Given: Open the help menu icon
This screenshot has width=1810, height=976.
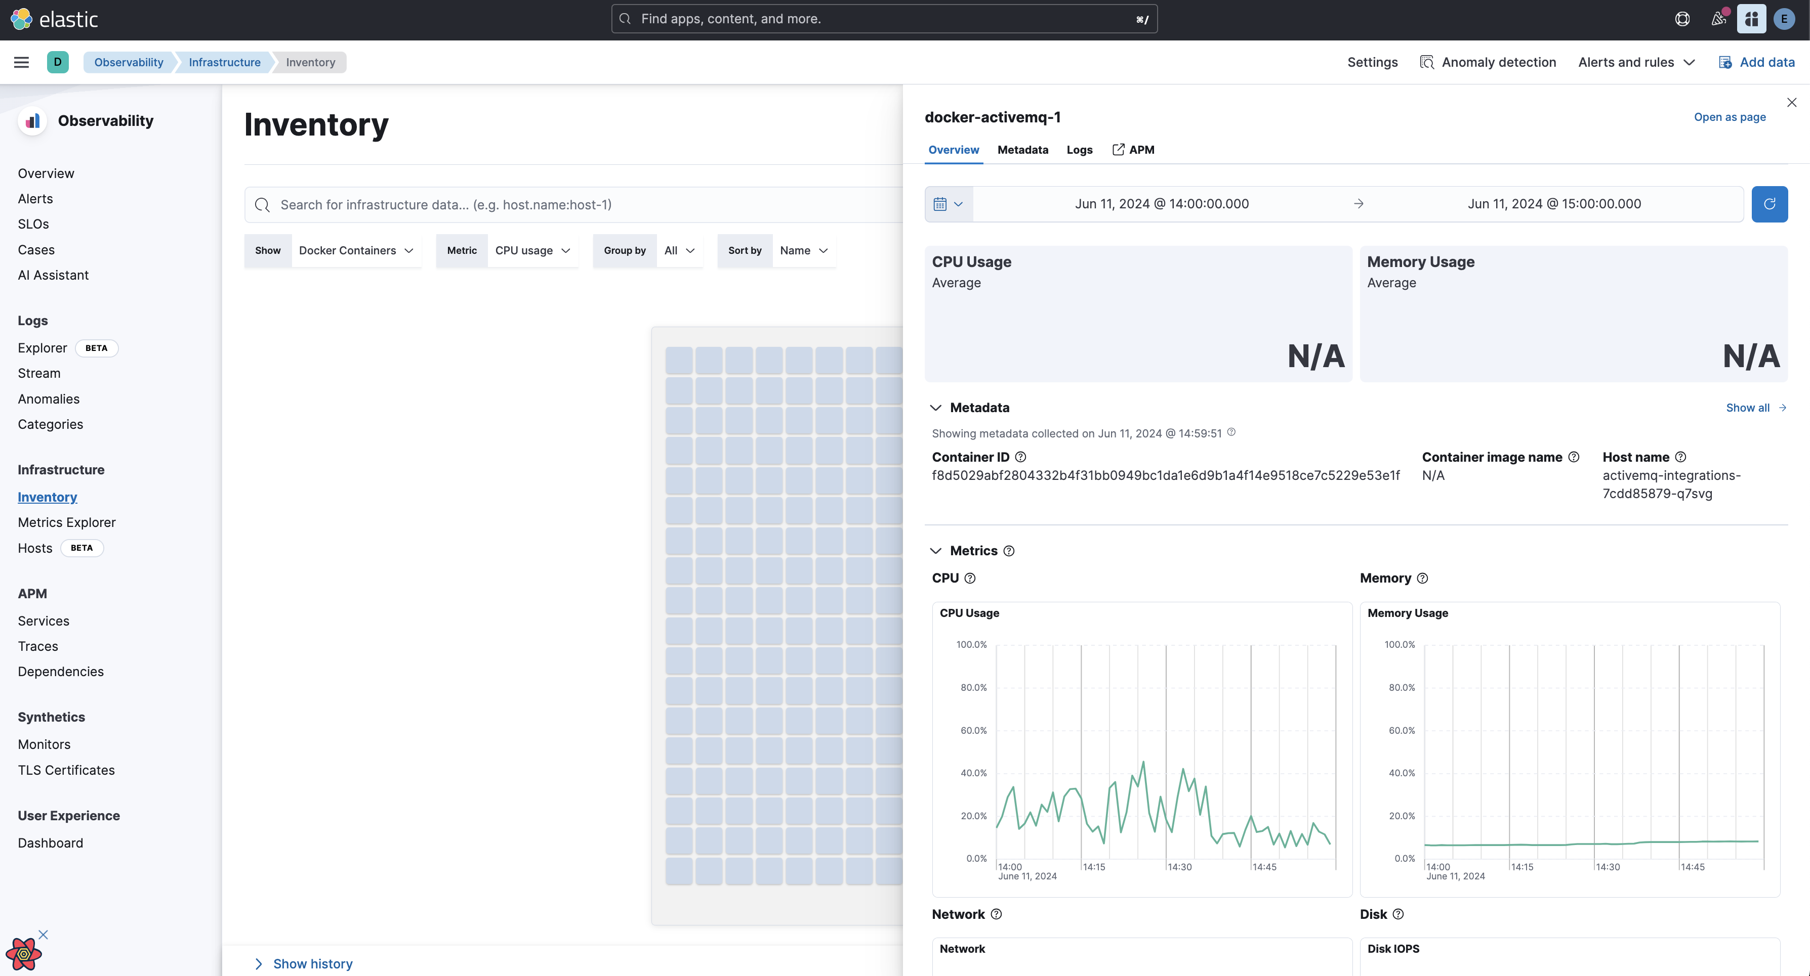Looking at the screenshot, I should tap(1682, 19).
